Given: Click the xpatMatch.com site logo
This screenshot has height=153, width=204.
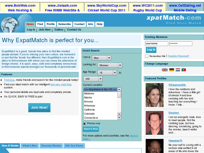Looking at the screenshot, I should [174, 18].
